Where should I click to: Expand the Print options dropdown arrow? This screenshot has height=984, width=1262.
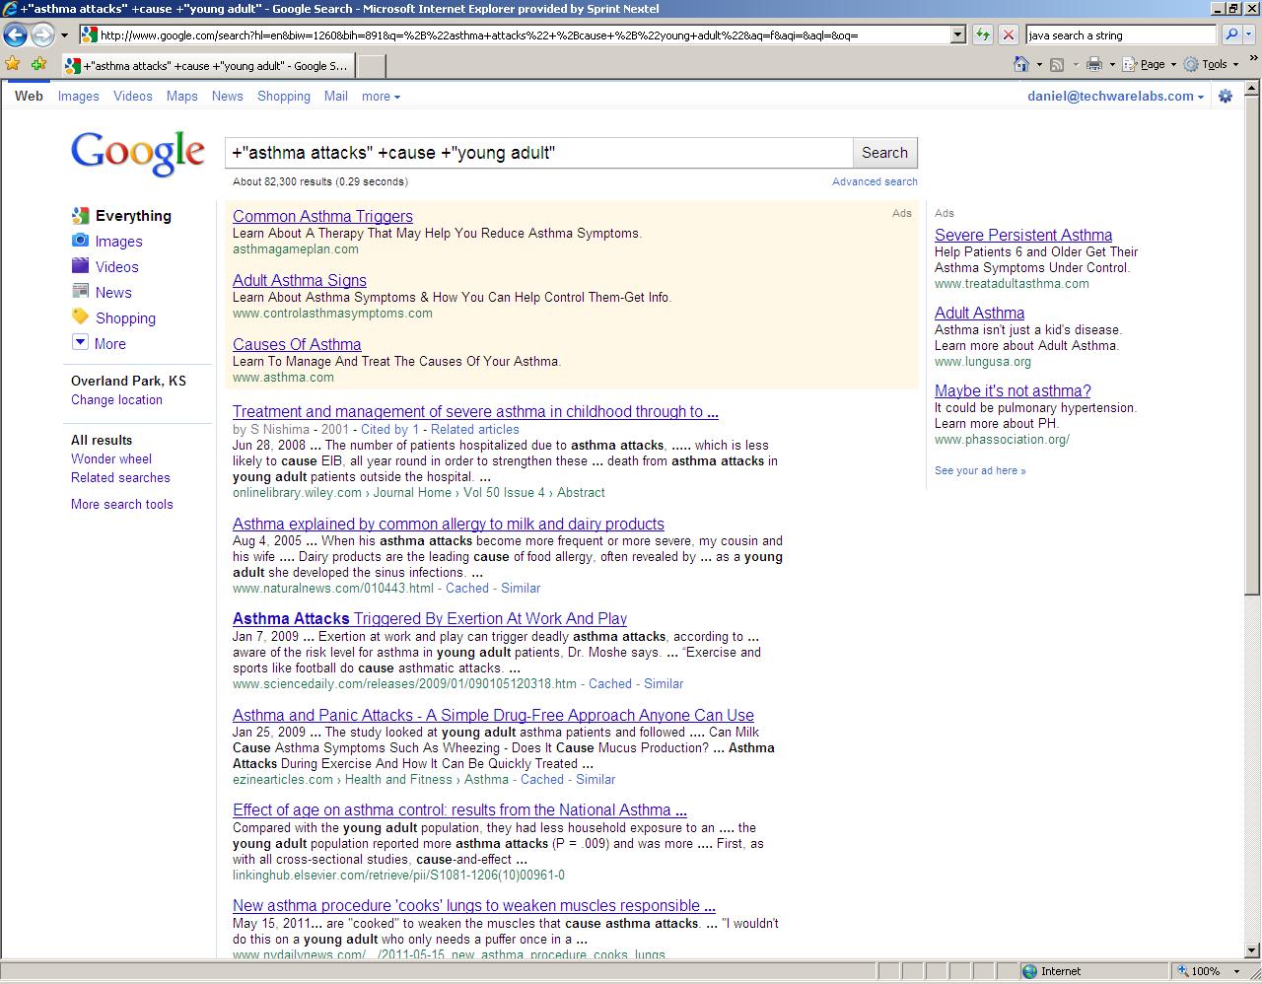pos(1112,65)
